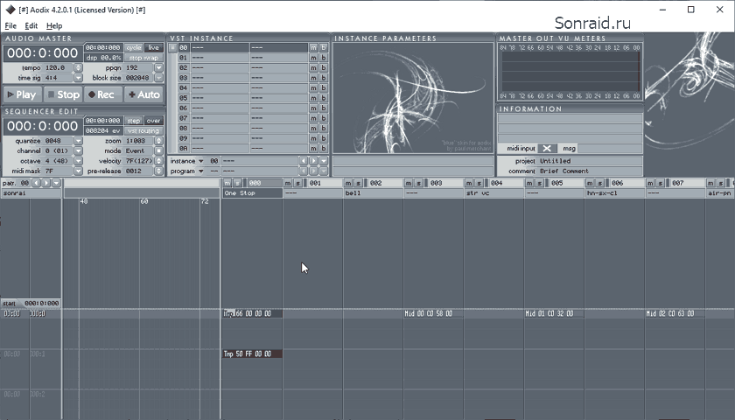Open the channel dropdown
The height and width of the screenshot is (420, 735).
(x=78, y=150)
